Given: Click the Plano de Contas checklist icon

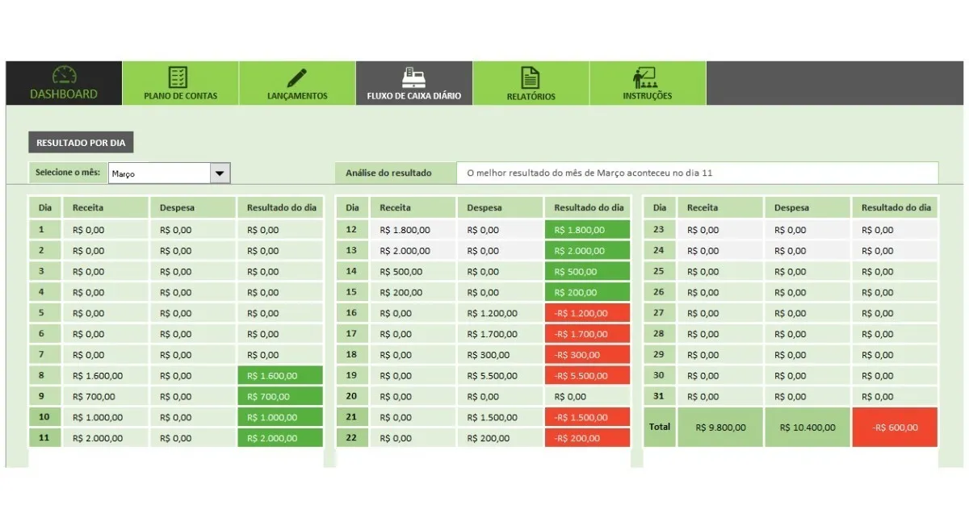Looking at the screenshot, I should pos(178,77).
